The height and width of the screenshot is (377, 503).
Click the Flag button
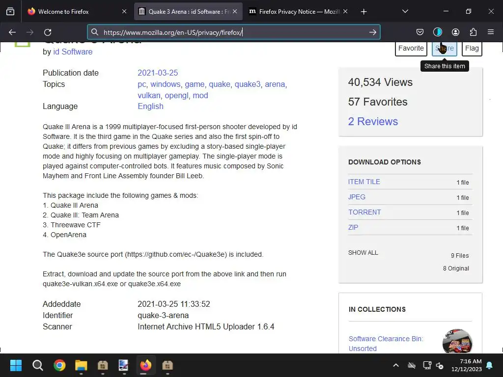[472, 48]
